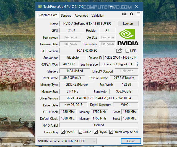The height and width of the screenshot is (147, 177).
Task: Click the refresh arrows icon
Action: coord(131,14)
